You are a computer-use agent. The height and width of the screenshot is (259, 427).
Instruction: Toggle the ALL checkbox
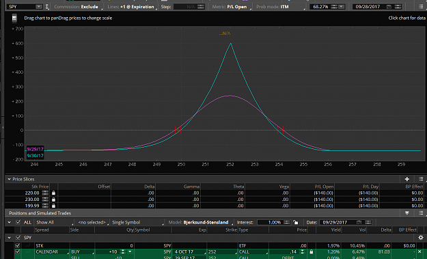pos(18,222)
